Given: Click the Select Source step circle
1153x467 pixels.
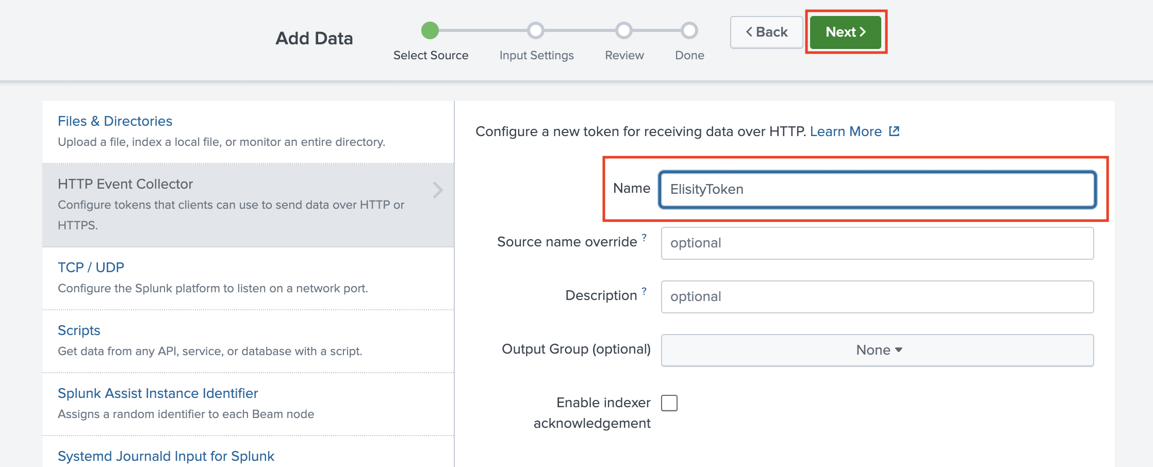Looking at the screenshot, I should (x=430, y=30).
